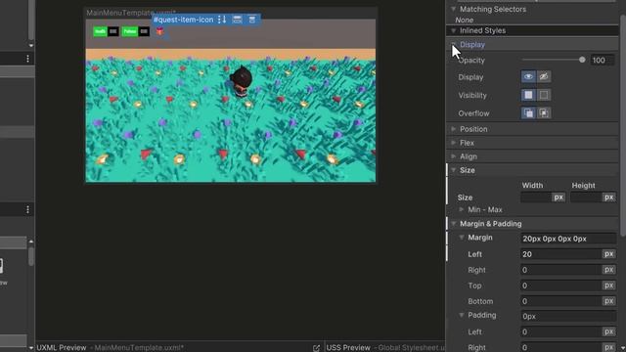Open the upper left pane three-dot menu

pos(27,59)
